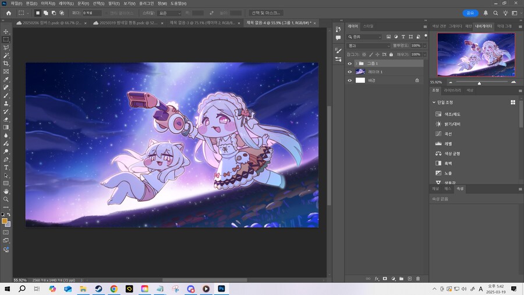The width and height of the screenshot is (524, 295).
Task: Select the Eraser tool
Action: 6,120
